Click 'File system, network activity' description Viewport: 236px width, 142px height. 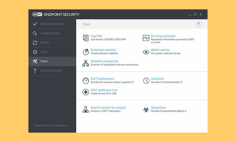coord(166,53)
